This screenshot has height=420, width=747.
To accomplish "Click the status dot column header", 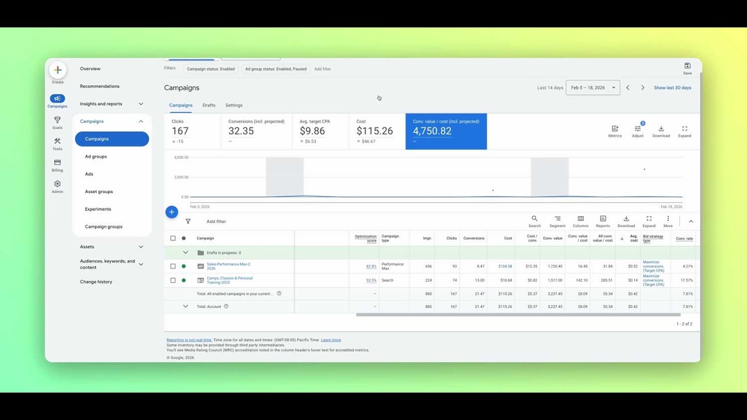I will point(184,238).
